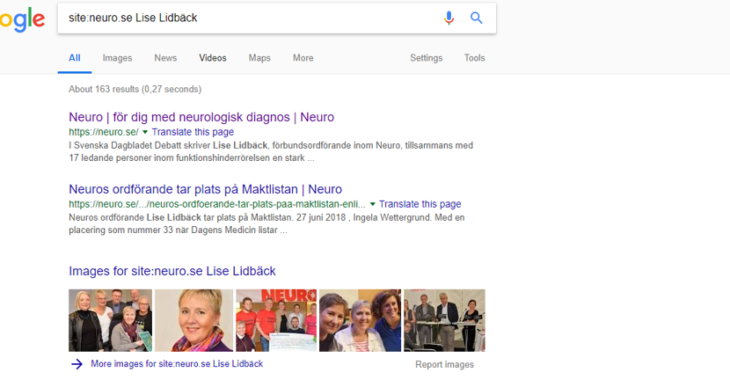Expand the dropdown arrow next to https://neuro.se/
730x387 pixels.
145,132
